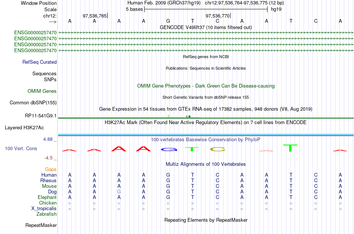Screen dimensions: 354x234
Task: Click the Common dbSNP(155) track label
Action: pyautogui.click(x=33, y=103)
